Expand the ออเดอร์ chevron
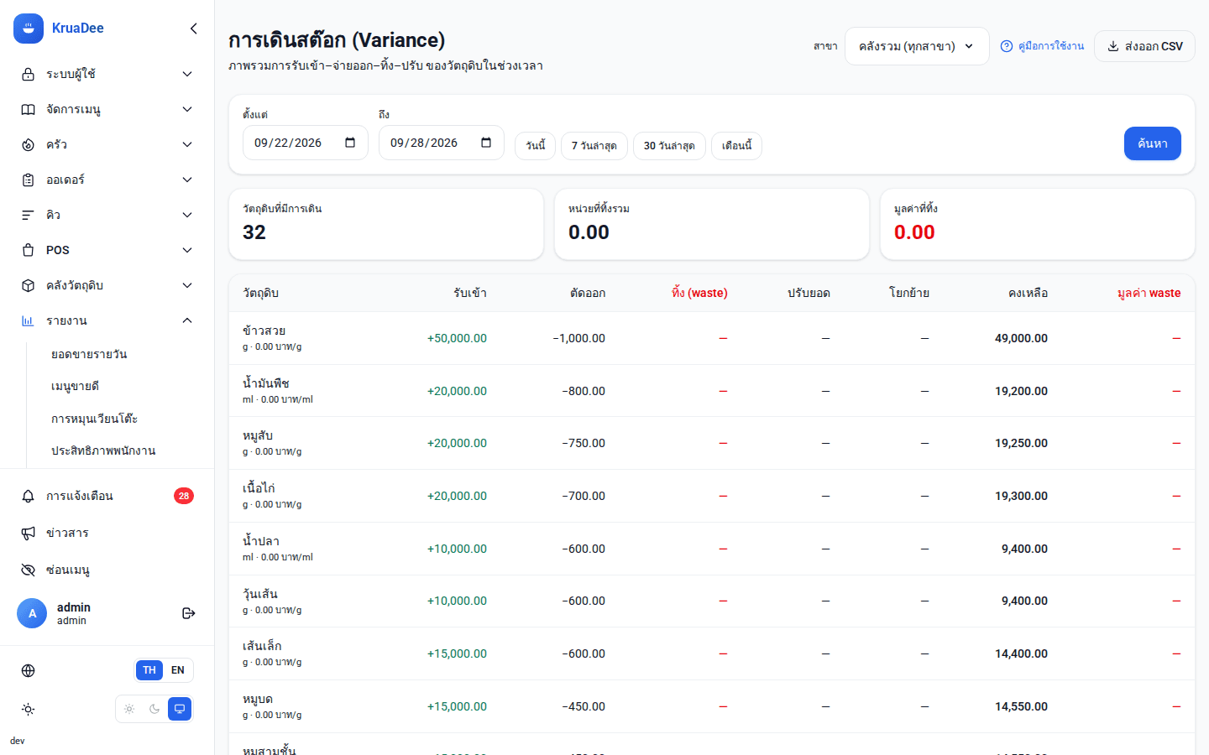 (x=187, y=180)
